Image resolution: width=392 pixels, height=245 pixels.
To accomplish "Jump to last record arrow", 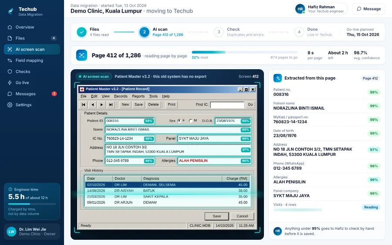I will click(x=111, y=104).
